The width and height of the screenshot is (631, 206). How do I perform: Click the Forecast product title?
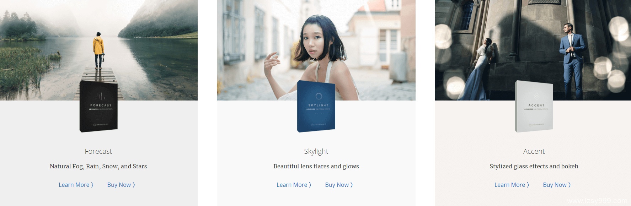tap(98, 151)
